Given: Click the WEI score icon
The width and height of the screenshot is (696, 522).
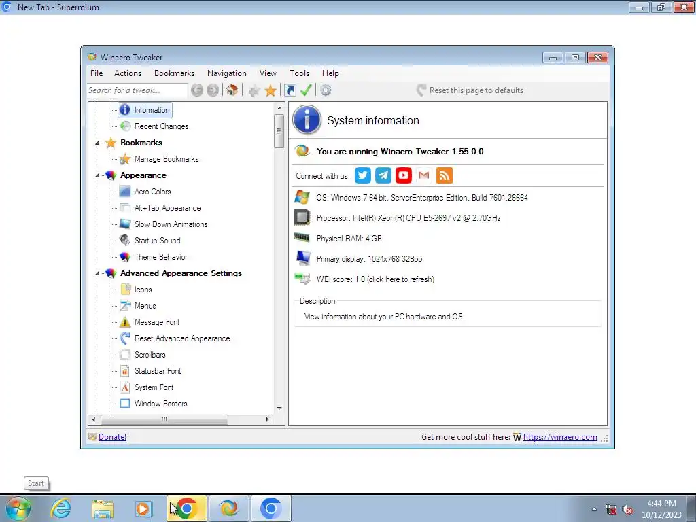Looking at the screenshot, I should pyautogui.click(x=302, y=279).
